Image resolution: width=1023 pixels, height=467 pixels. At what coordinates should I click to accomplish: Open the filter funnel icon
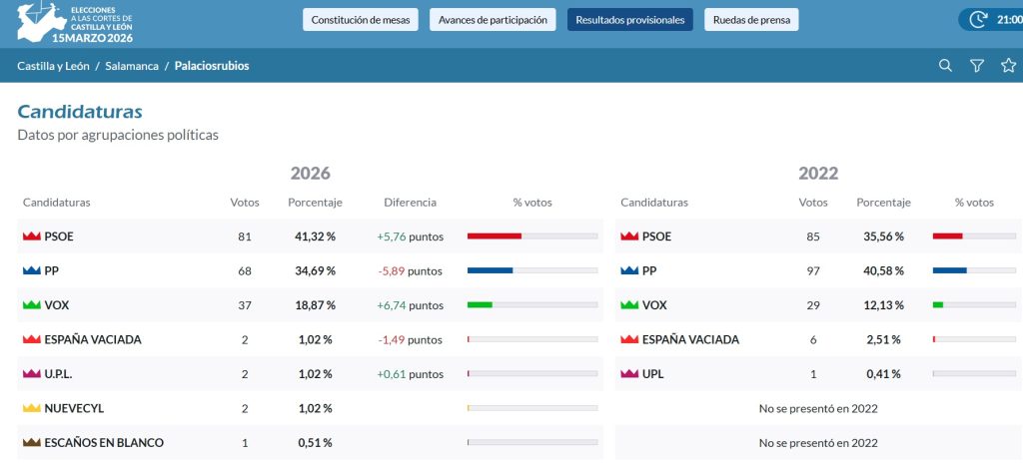[x=977, y=65]
